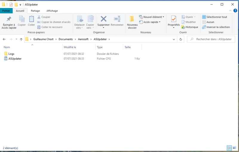Select Couper scissors command
Image resolution: width=239 pixels, height=152 pixels.
44,17
